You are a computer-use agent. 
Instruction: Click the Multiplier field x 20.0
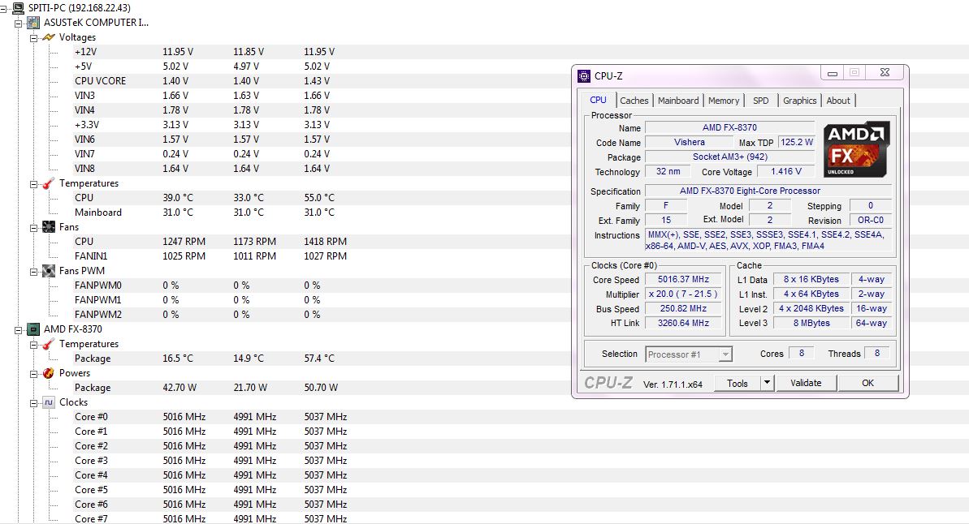[x=683, y=294]
